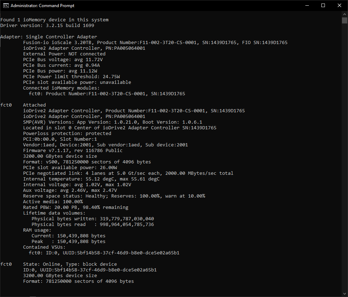
Task: Click 'PCIe slot available power: 26.00W'
Action: point(70,168)
